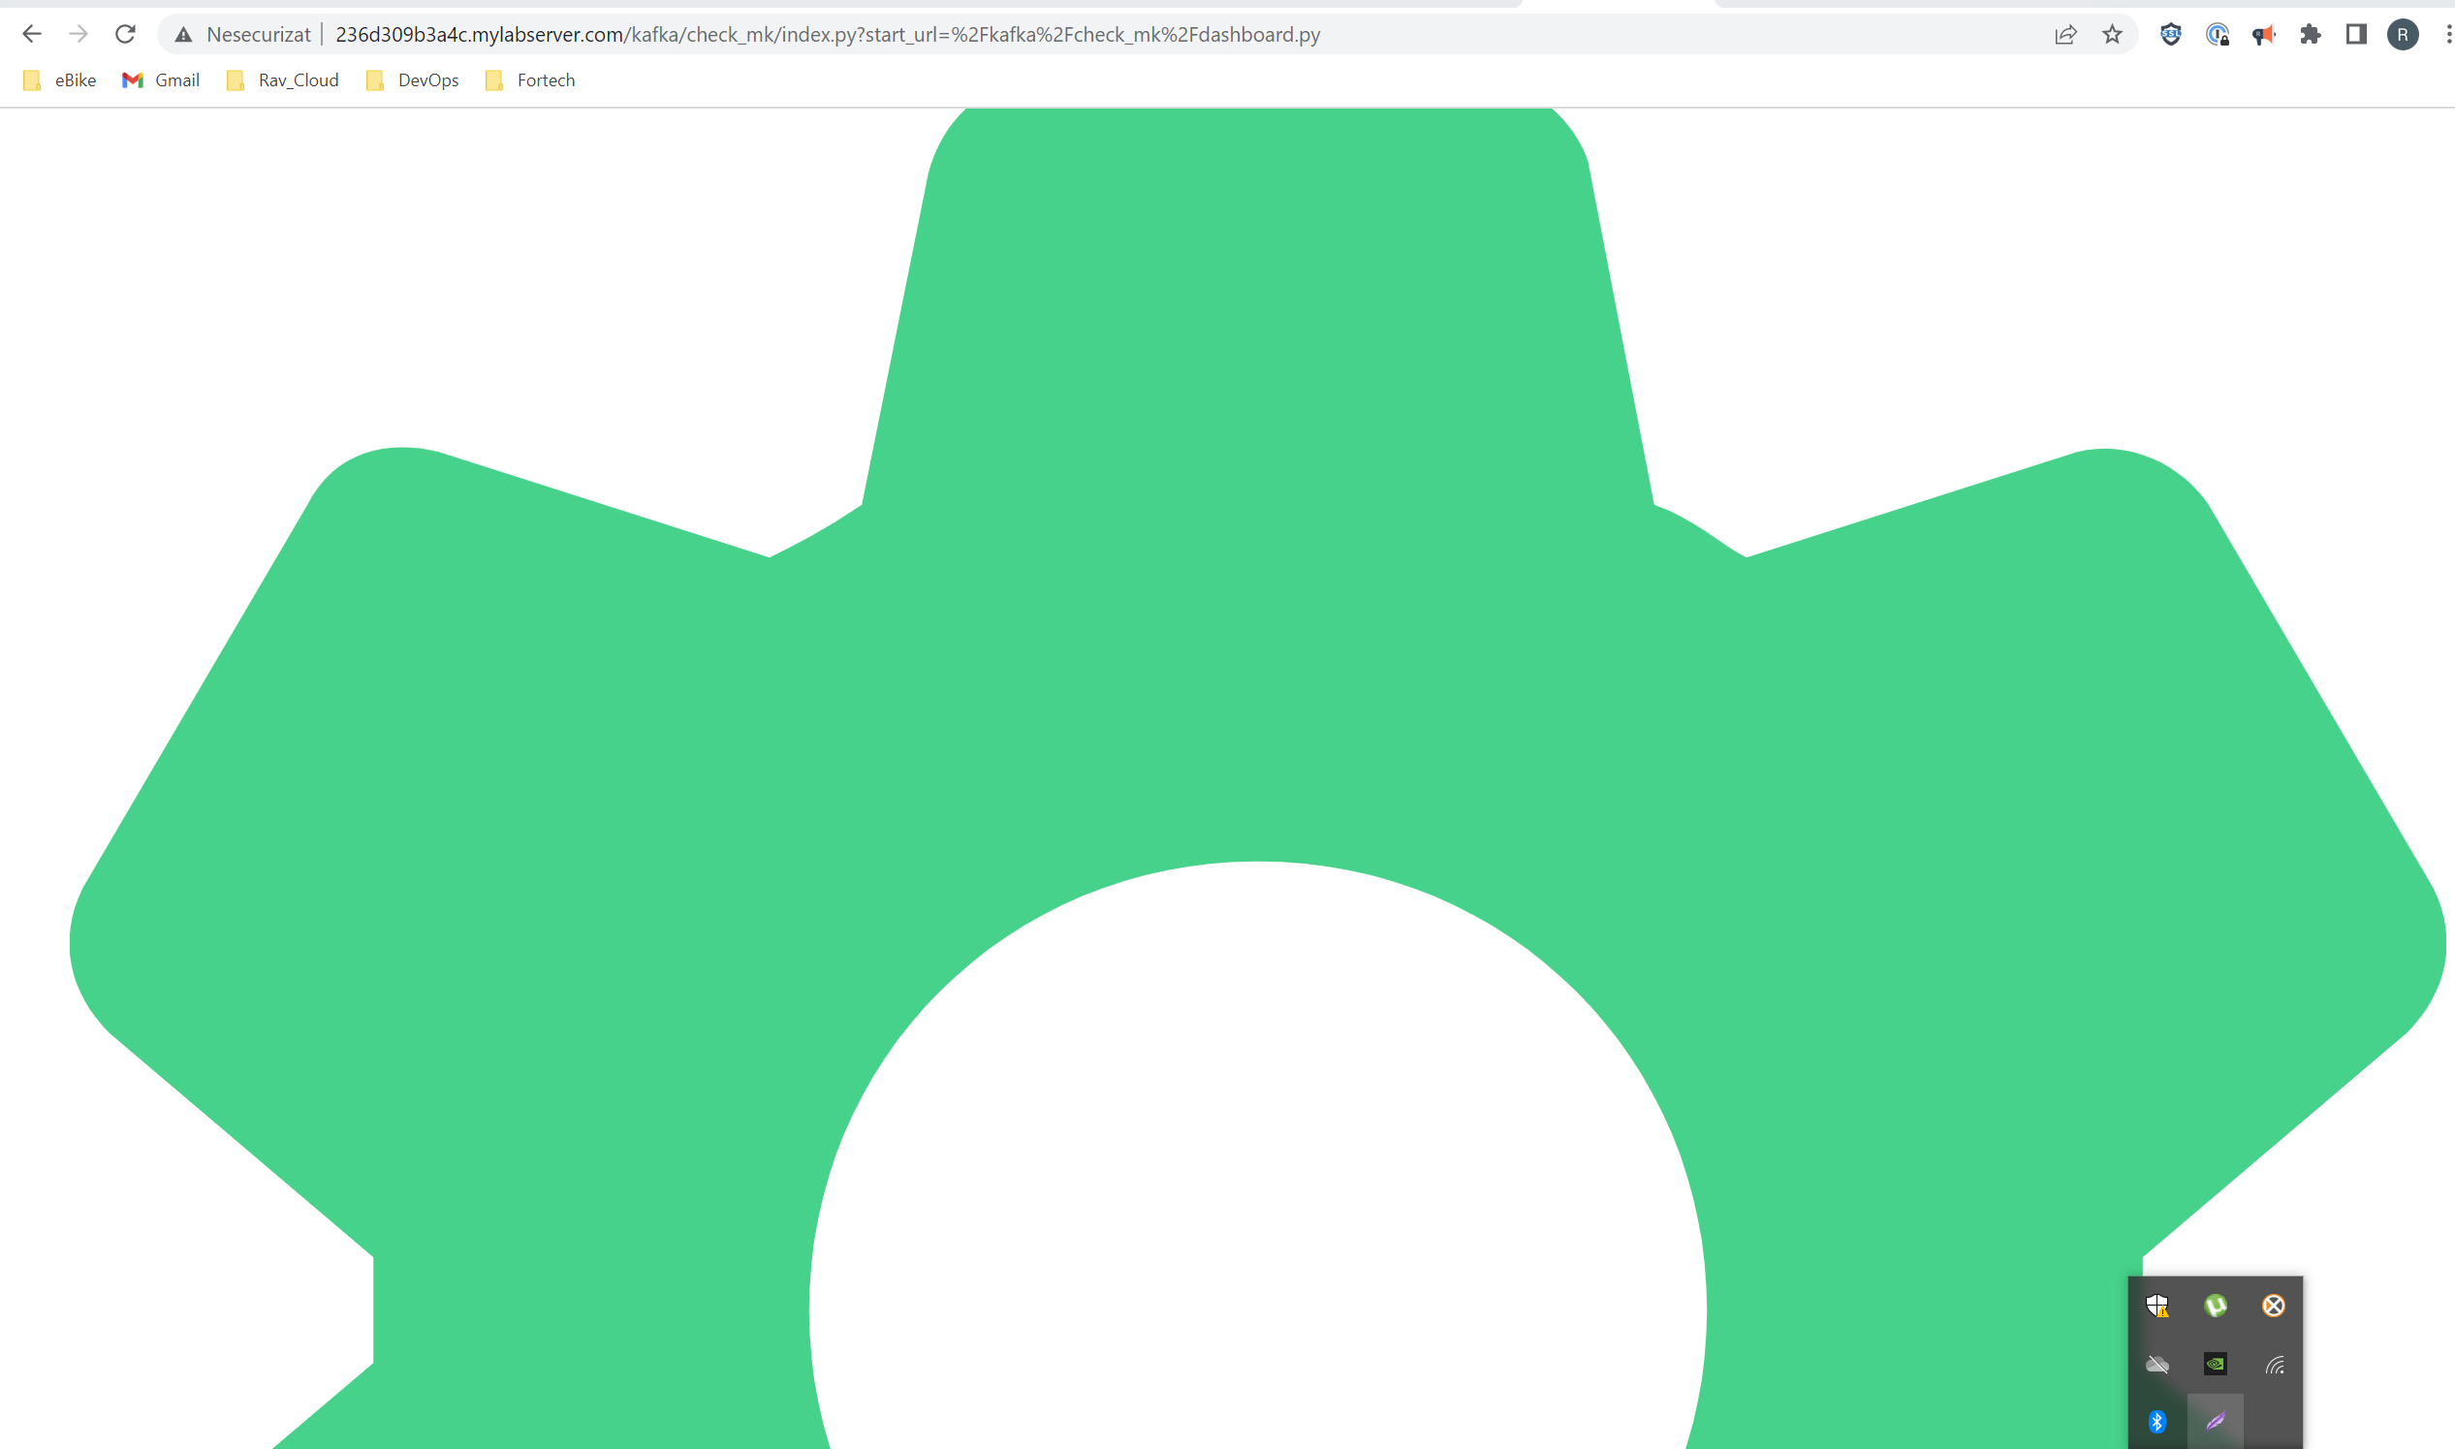
Task: Toggle the browser side panel
Action: [x=2355, y=35]
